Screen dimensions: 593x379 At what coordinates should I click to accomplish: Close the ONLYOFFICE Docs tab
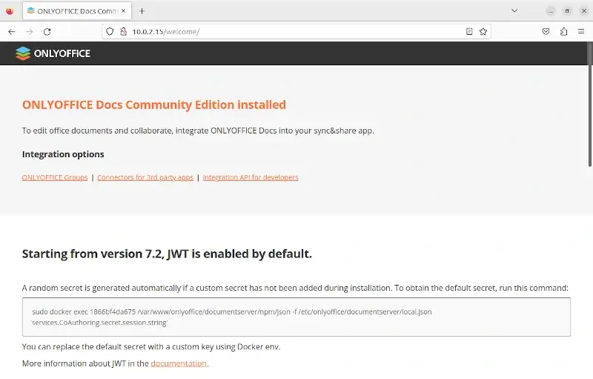[x=123, y=11]
